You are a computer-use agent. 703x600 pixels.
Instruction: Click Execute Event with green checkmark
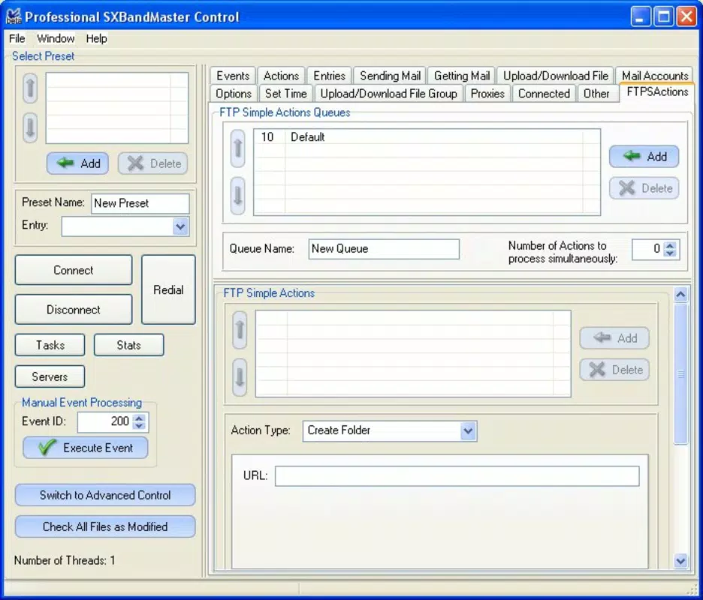coord(85,448)
